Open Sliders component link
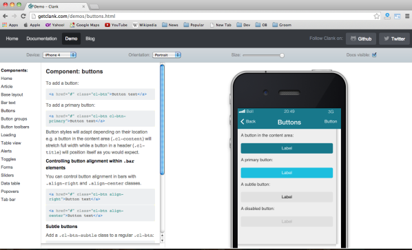This screenshot has height=250, width=412. click(x=8, y=175)
